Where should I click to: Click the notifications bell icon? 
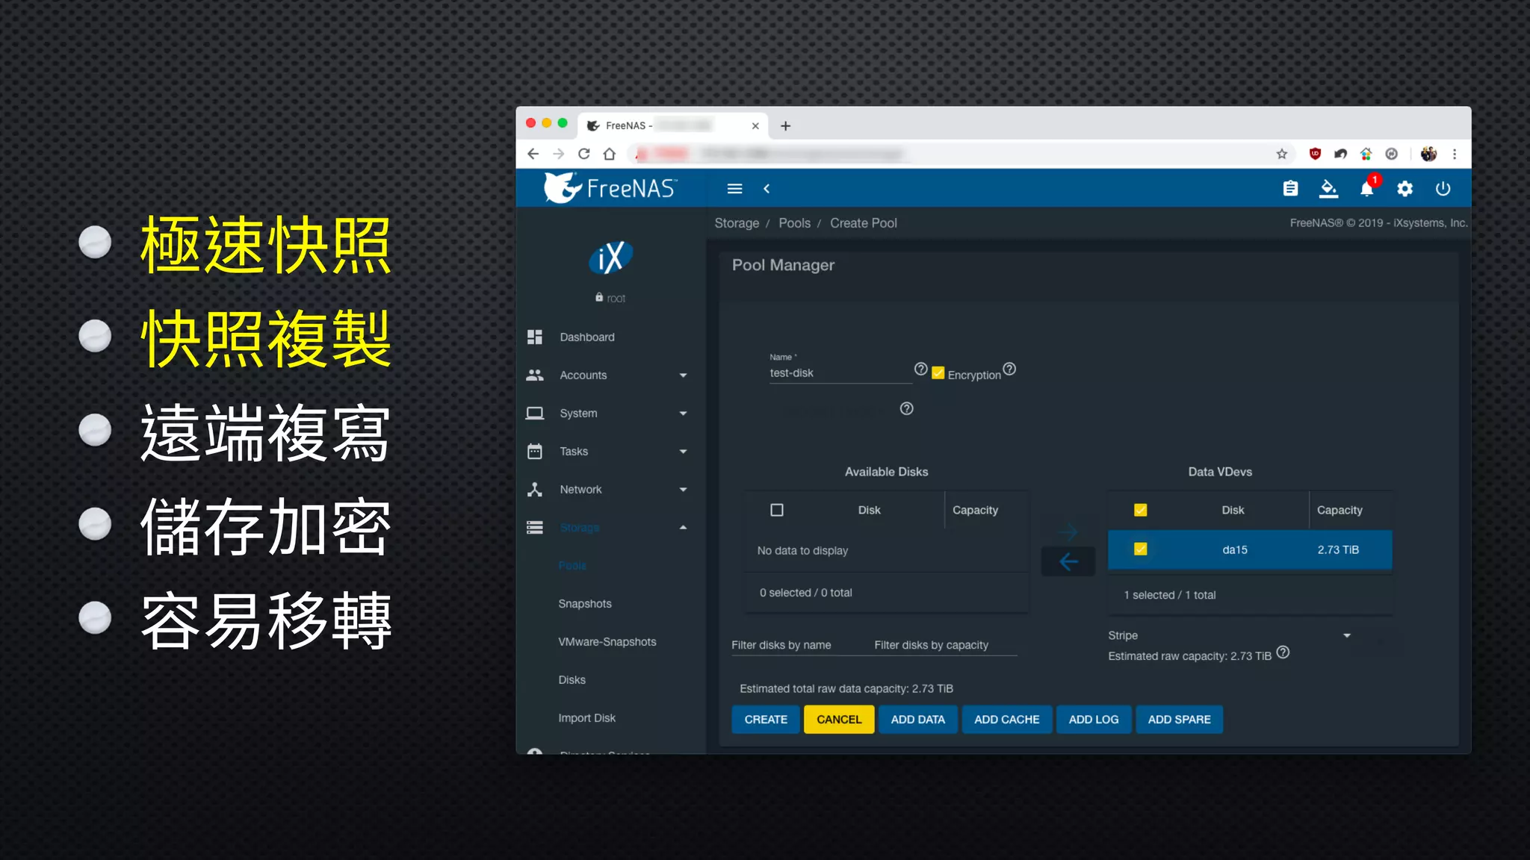1366,189
